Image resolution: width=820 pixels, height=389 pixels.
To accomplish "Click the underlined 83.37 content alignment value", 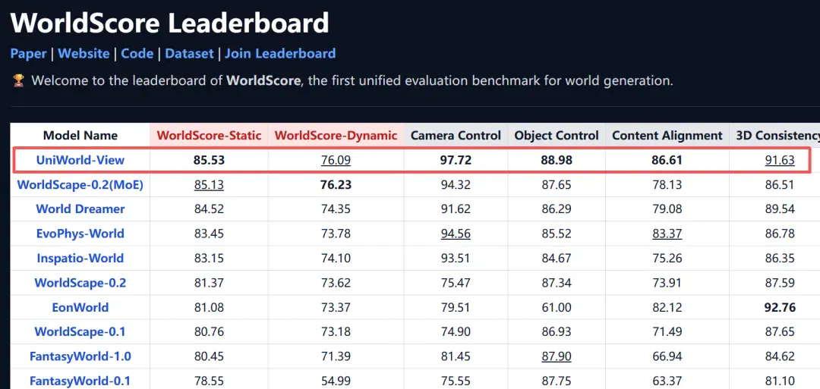I will point(667,234).
